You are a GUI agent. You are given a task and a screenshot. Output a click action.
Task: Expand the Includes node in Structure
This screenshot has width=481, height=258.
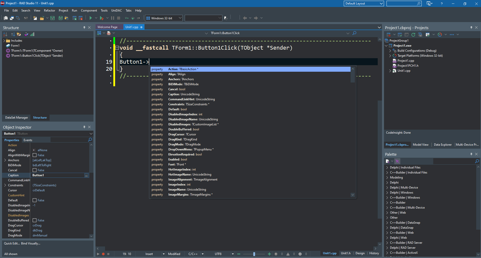click(x=4, y=41)
